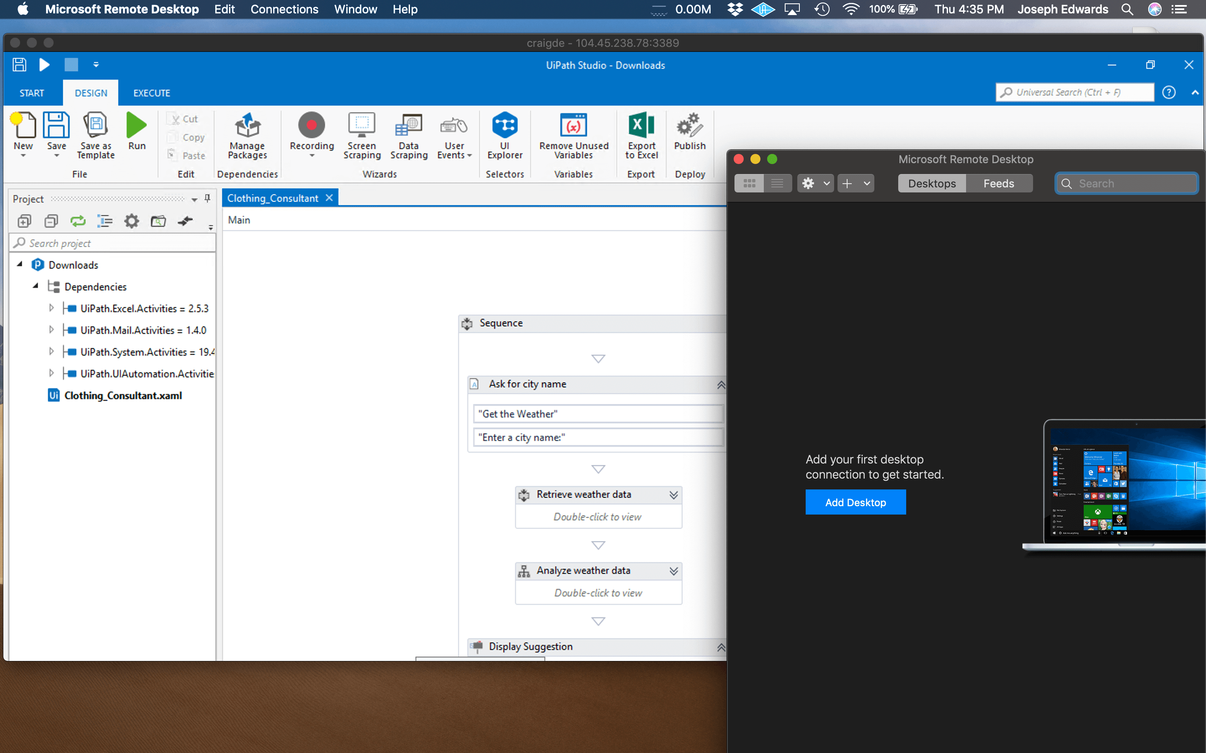Select Desktops segment in Remote Desktop

click(932, 183)
